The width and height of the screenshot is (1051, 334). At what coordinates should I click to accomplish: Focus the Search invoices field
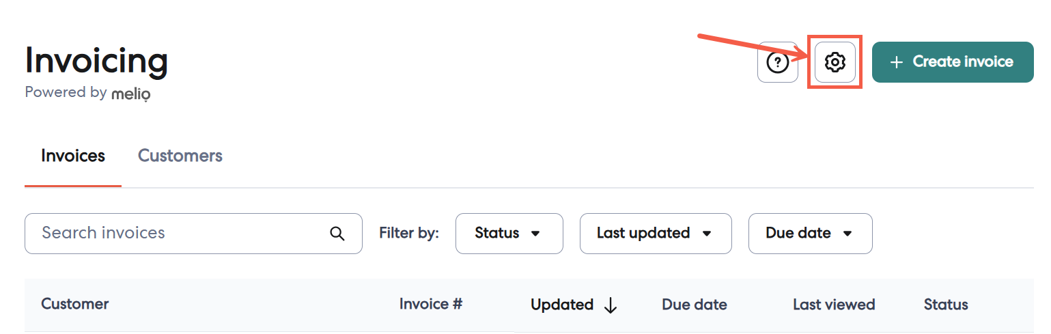[x=178, y=234]
